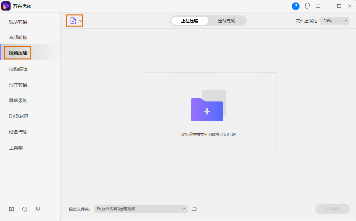
Task: Switch to the 压缩完成 (Finished) tab
Action: click(227, 20)
